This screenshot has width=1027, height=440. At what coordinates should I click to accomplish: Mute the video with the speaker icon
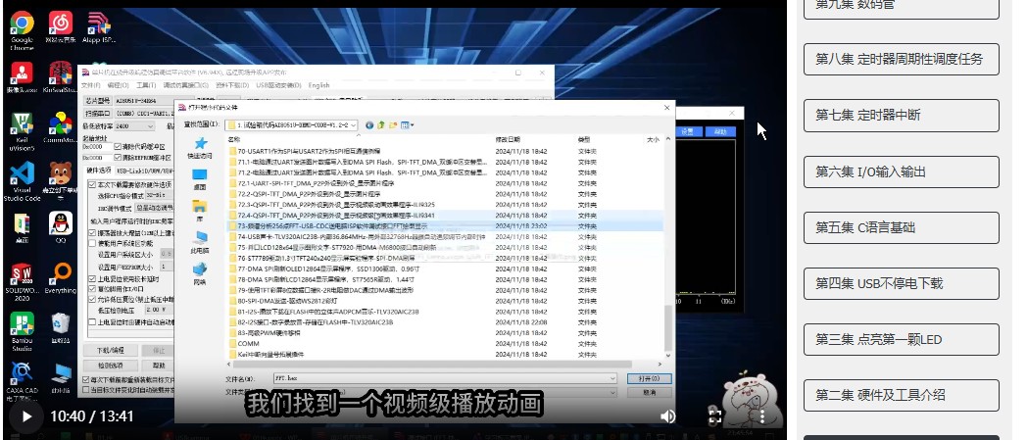(667, 416)
